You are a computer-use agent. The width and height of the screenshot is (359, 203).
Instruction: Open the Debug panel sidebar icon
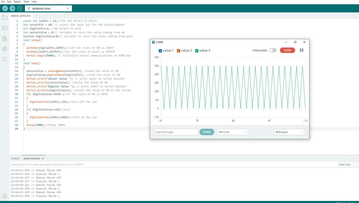[x=4, y=49]
